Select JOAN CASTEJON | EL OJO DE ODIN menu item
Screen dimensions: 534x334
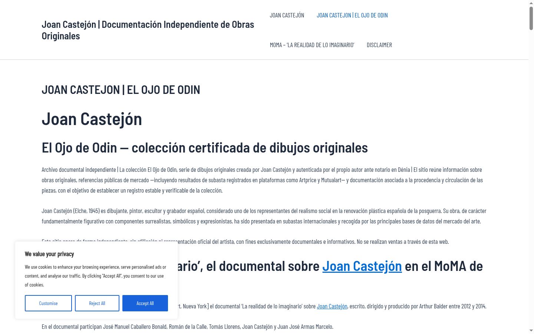click(352, 15)
